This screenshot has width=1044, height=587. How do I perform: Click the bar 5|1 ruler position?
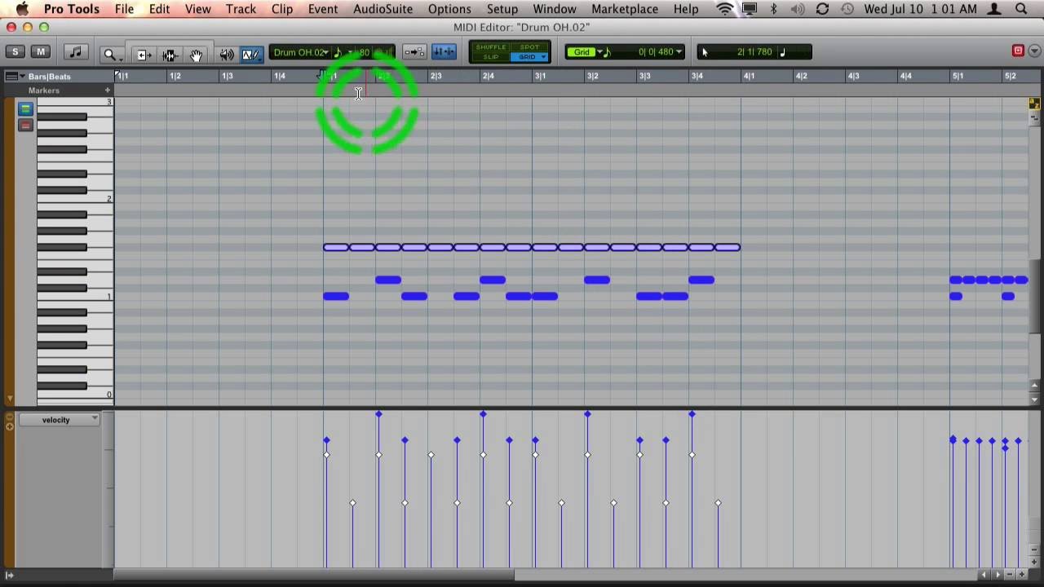pos(958,76)
